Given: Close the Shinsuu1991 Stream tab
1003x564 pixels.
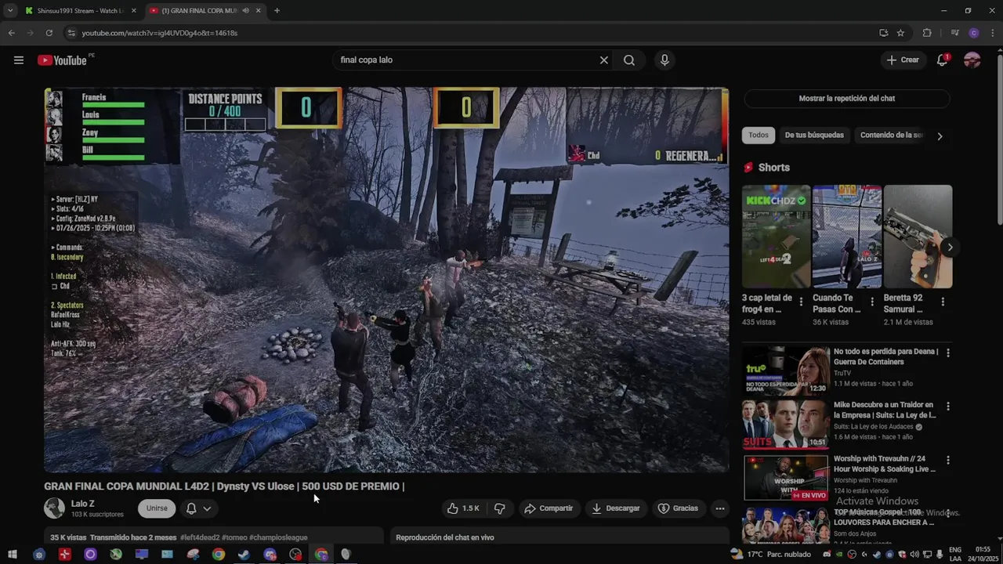Looking at the screenshot, I should point(133,11).
